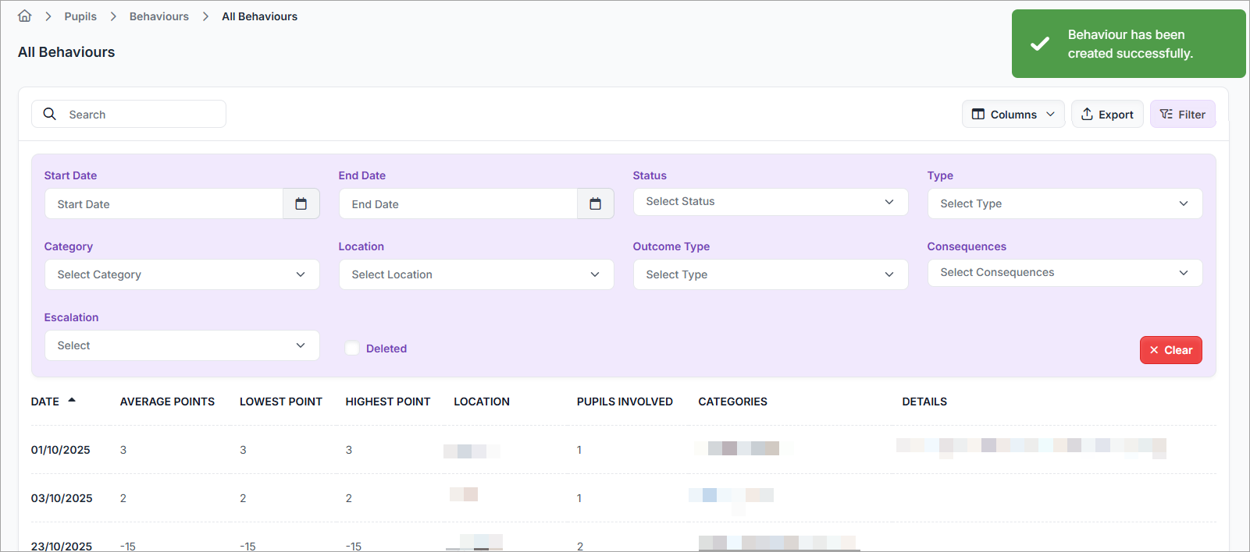Sort by Average Points column header
Viewport: 1250px width, 552px height.
coord(167,402)
